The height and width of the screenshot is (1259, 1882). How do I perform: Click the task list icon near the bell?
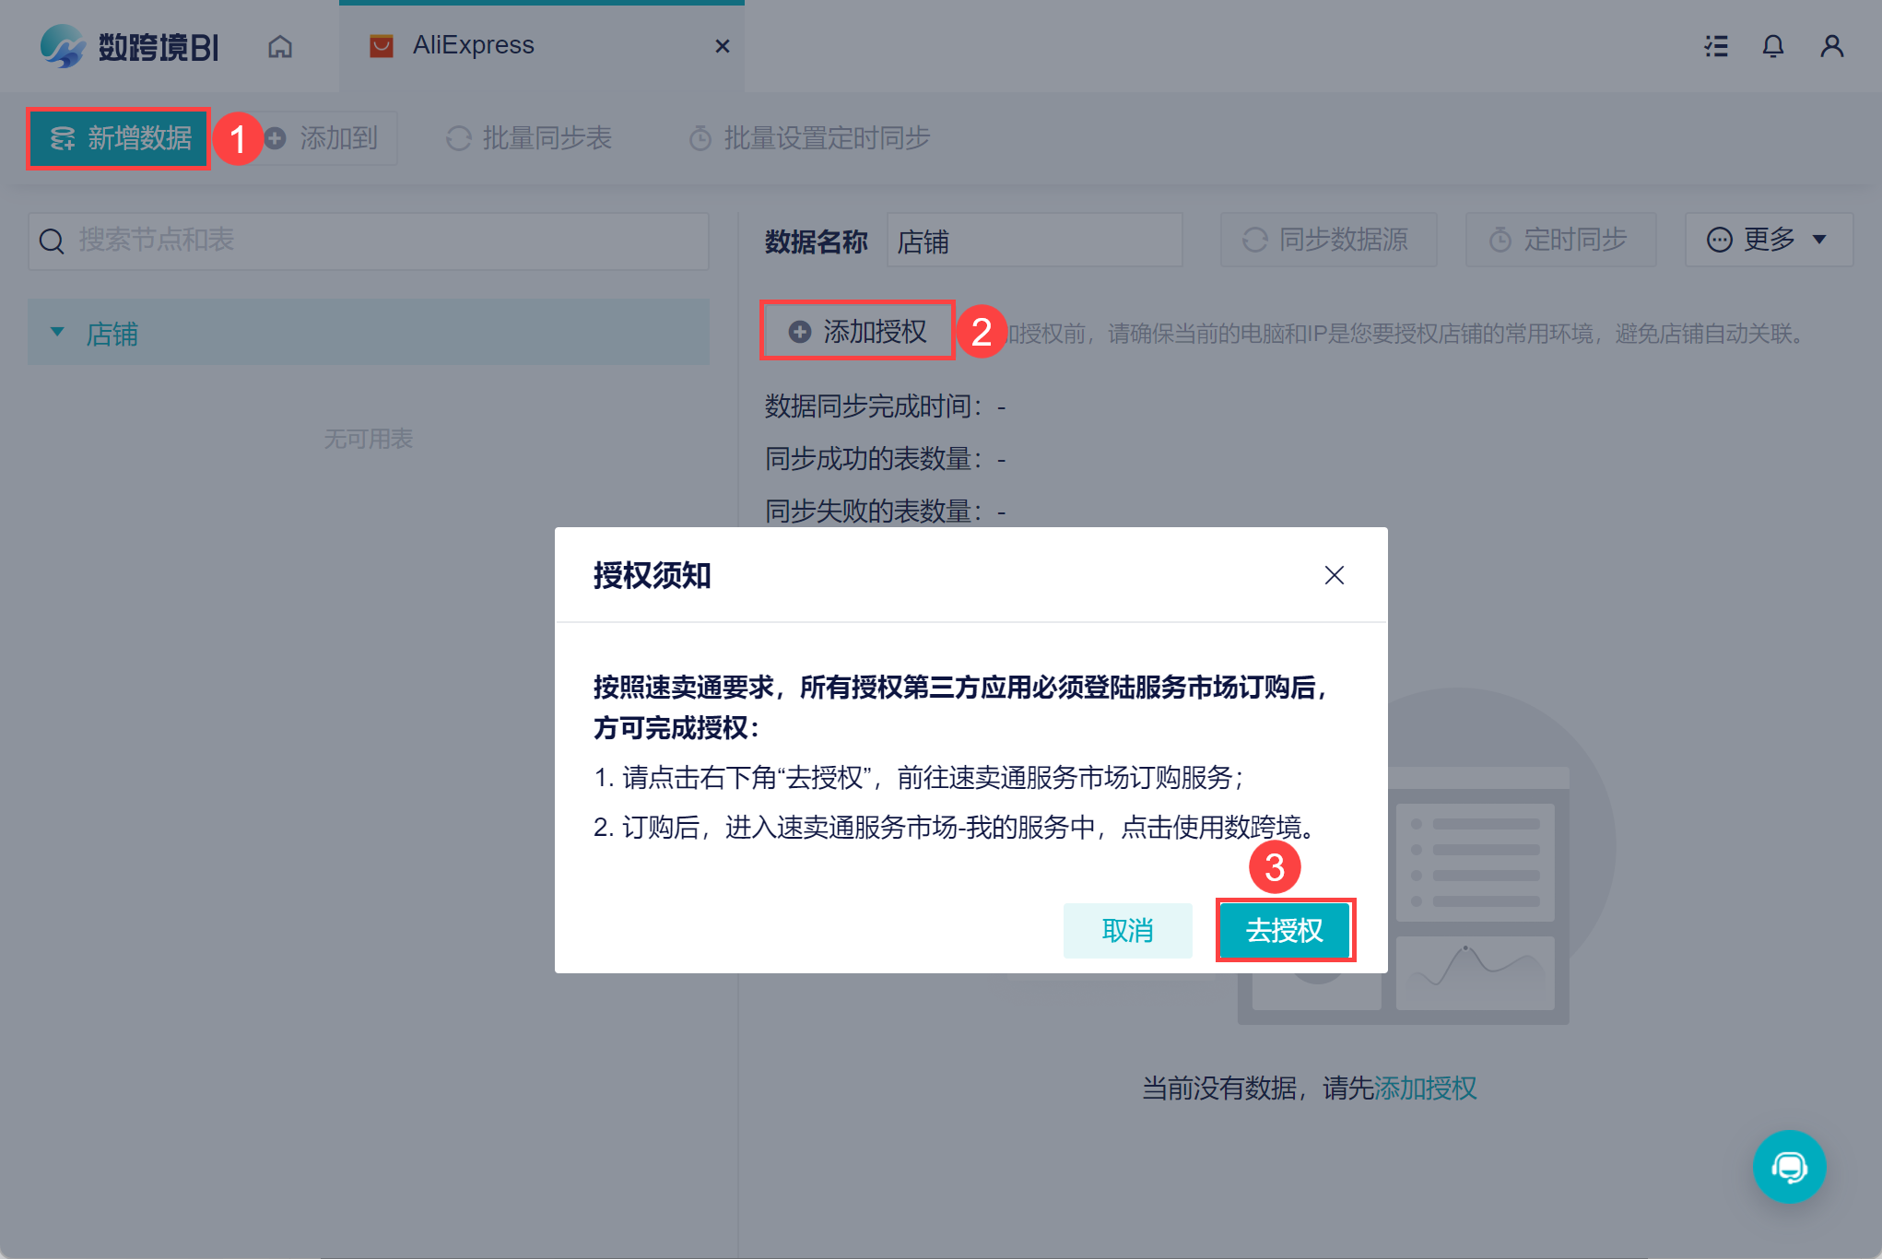1715,46
